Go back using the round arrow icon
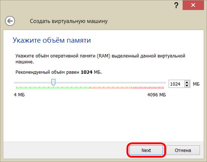This screenshot has width=207, height=162. pos(10,21)
